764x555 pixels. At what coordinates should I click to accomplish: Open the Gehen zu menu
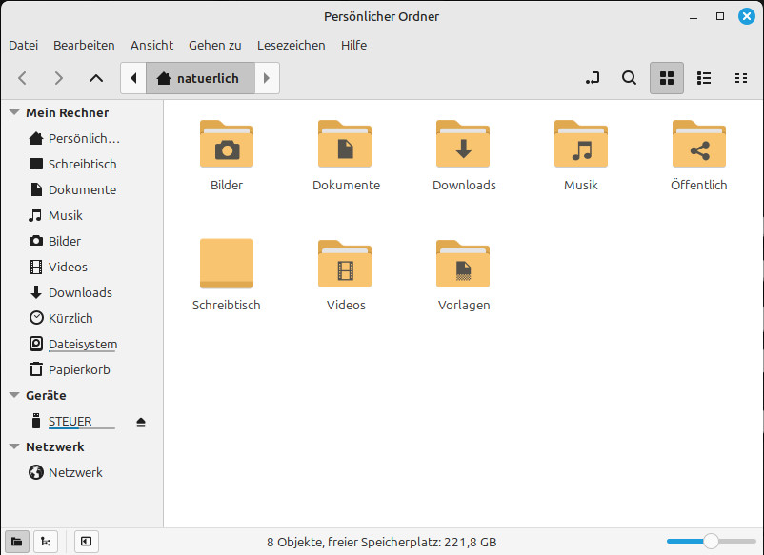click(x=215, y=46)
